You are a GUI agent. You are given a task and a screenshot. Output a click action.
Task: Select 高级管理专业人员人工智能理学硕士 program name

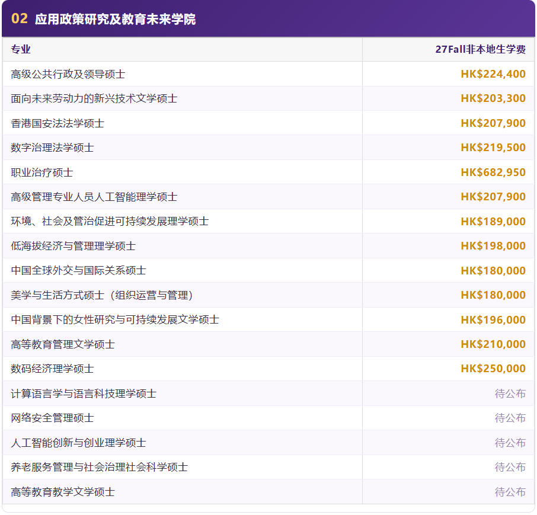(x=94, y=197)
